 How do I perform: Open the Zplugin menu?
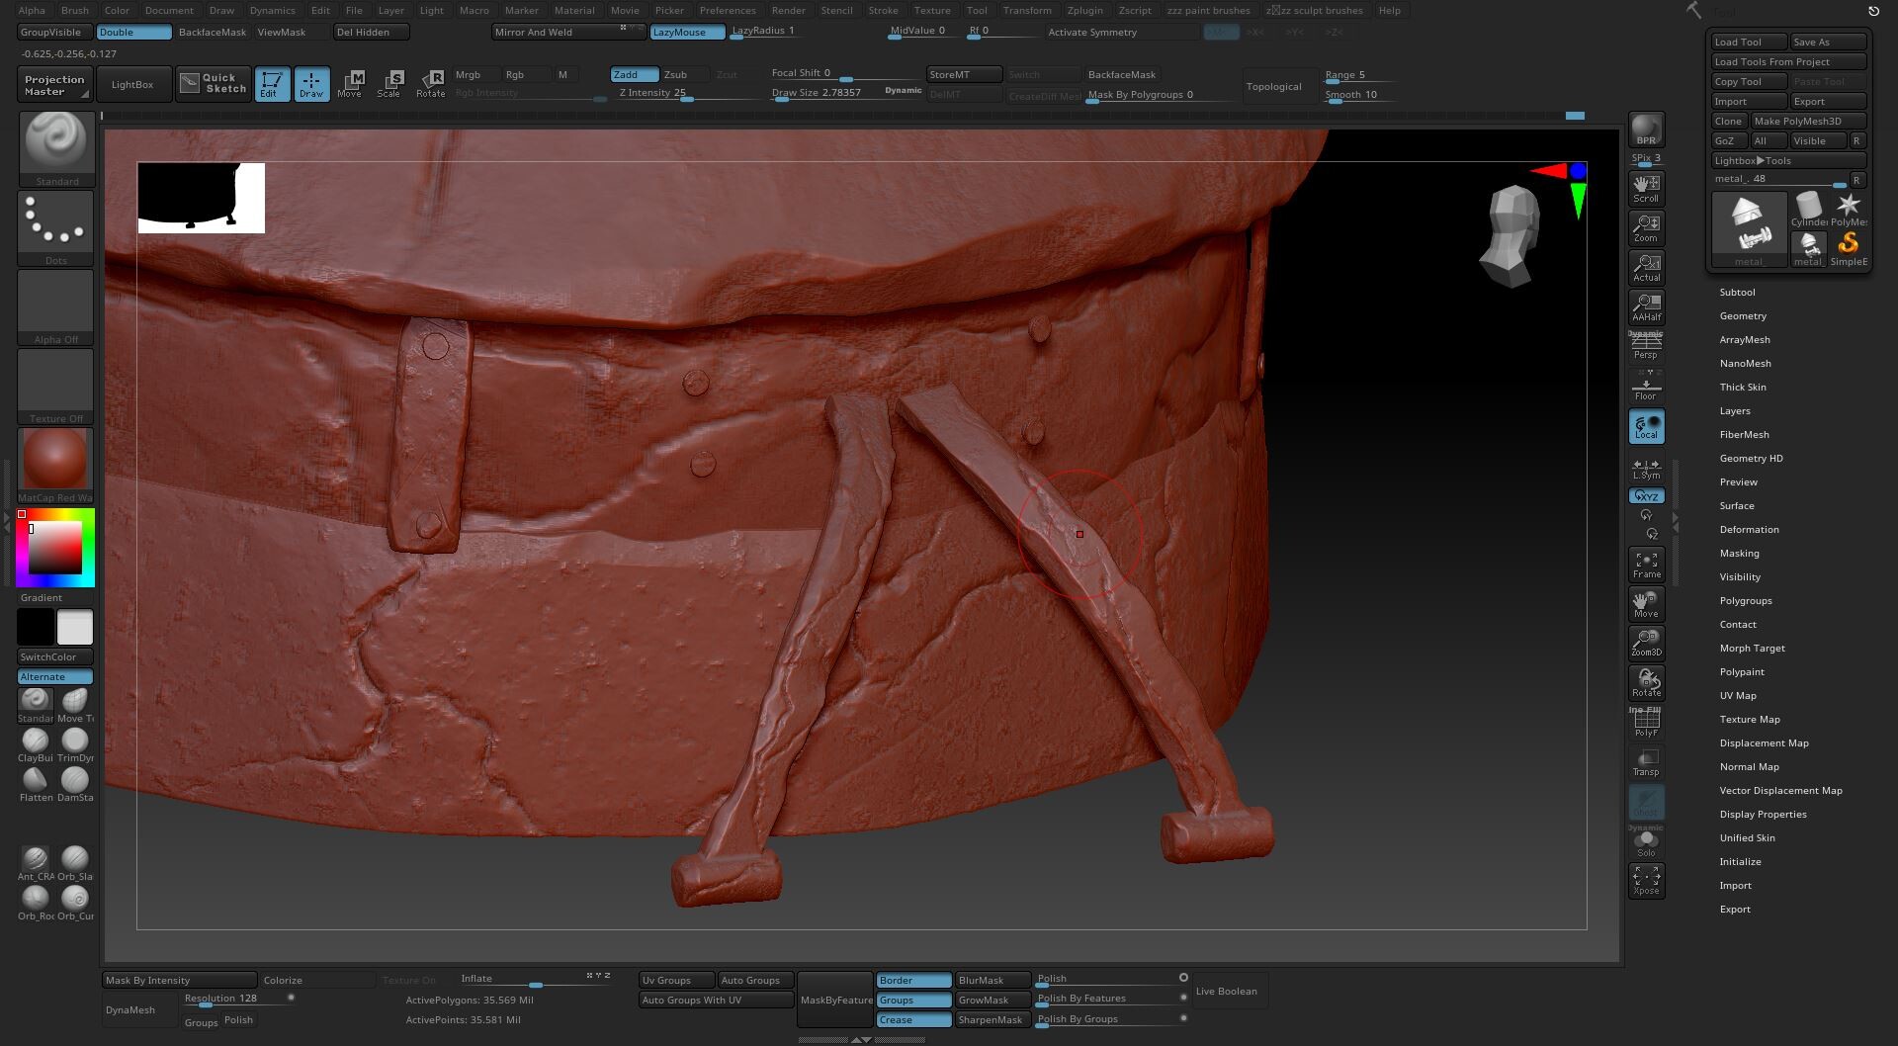[1084, 11]
